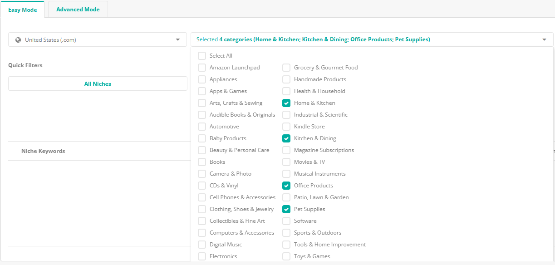Enable the Software category
Image resolution: width=555 pixels, height=265 pixels.
pyautogui.click(x=286, y=221)
